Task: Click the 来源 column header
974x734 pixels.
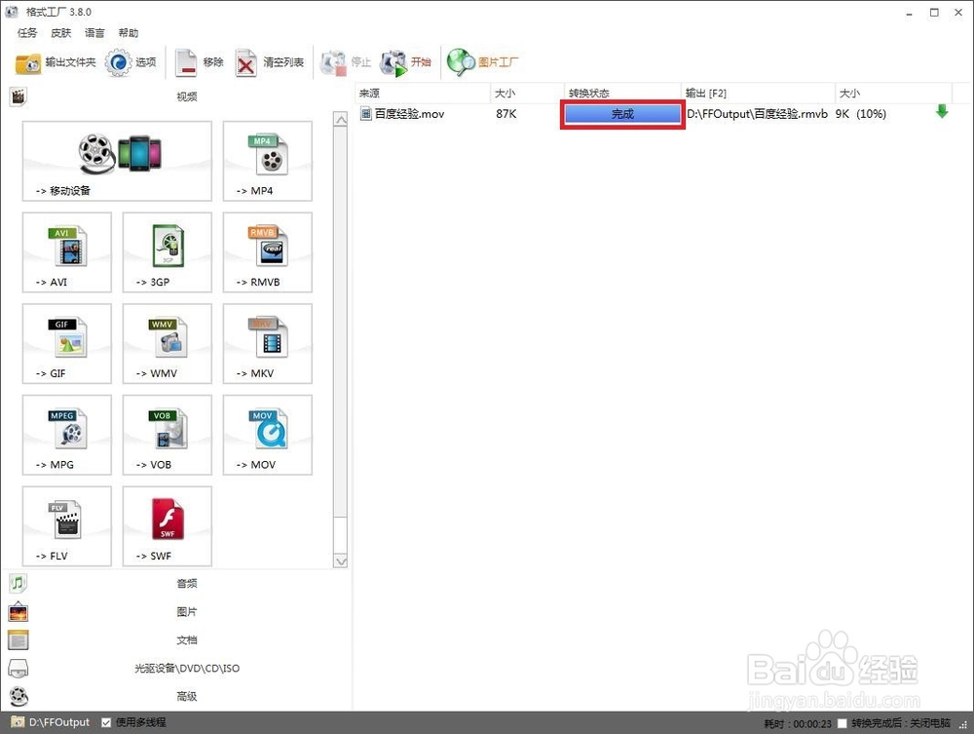Action: [423, 94]
